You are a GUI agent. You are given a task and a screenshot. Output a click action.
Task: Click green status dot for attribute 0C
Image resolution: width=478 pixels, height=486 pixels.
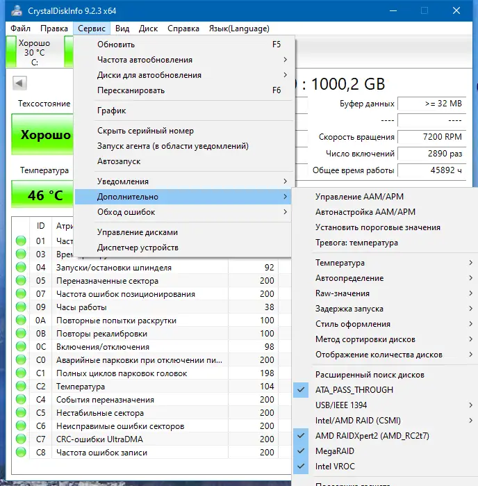(21, 346)
